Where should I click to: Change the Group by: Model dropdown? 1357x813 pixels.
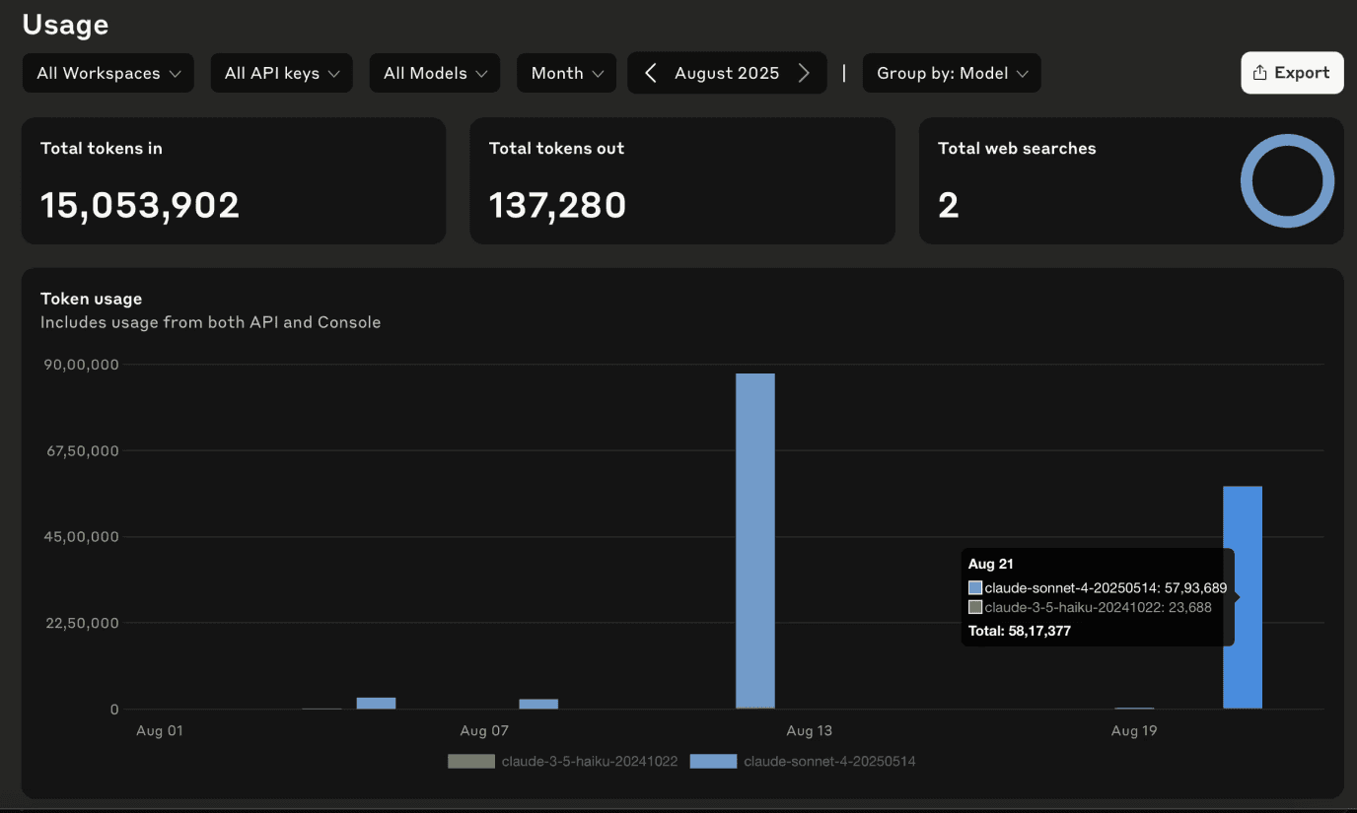coord(951,72)
